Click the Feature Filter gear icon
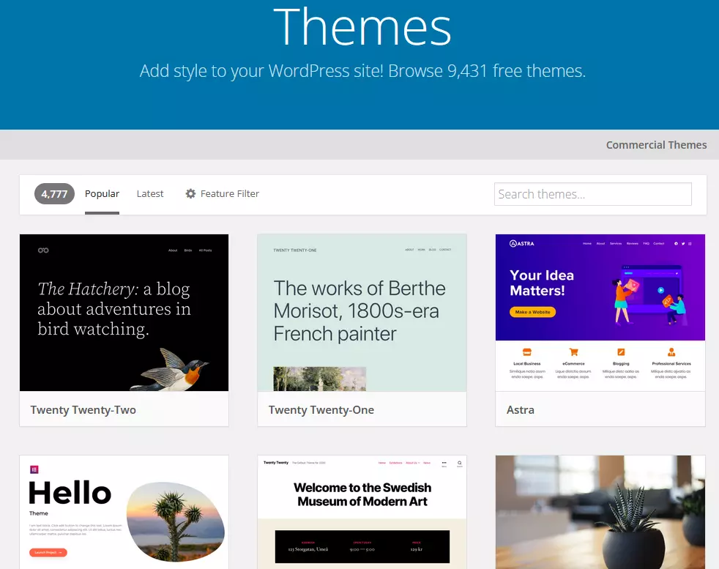The height and width of the screenshot is (569, 719). point(190,194)
